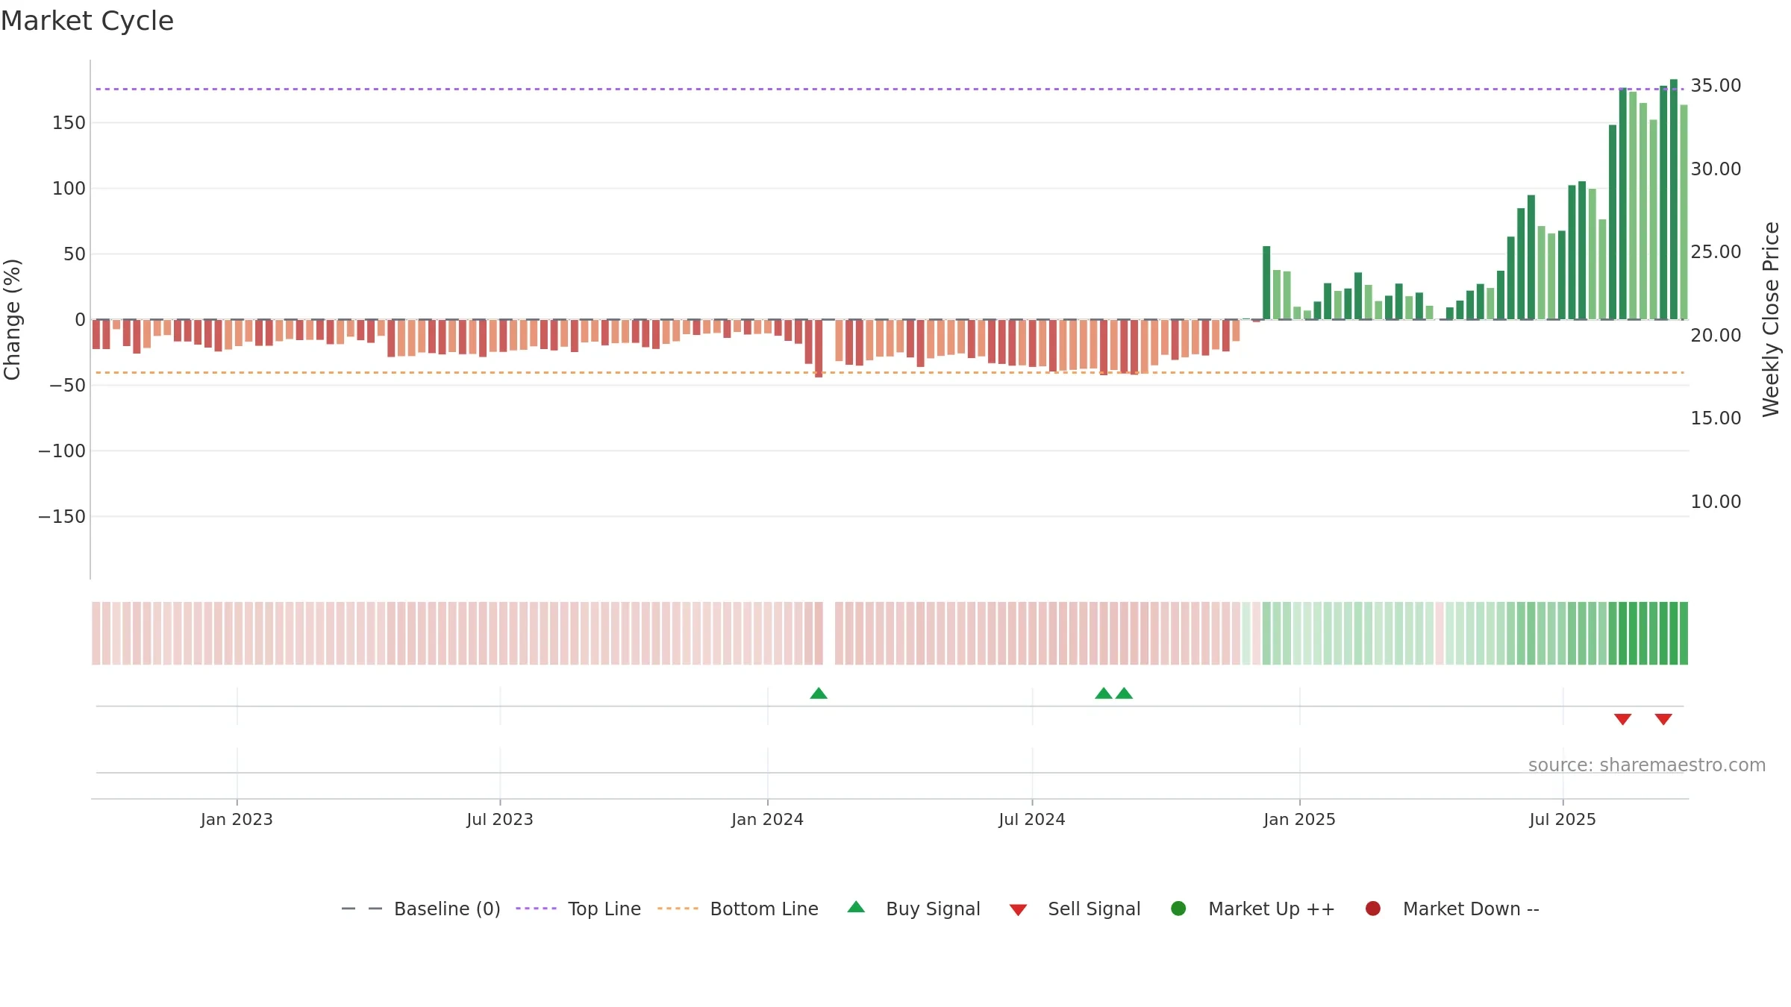Click the second of two adjacent buy markers
1791x1007 pixels.
1124,694
